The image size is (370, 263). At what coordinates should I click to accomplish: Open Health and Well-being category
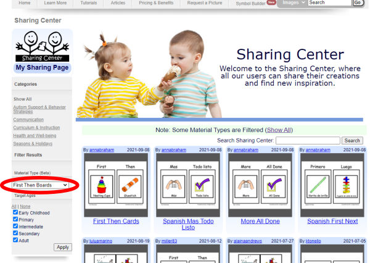35,136
